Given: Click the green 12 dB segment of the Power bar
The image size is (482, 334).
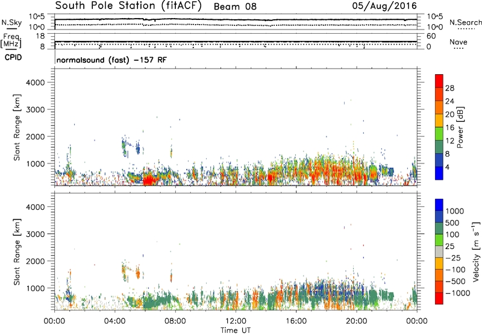Looking at the screenshot, I should 439,134.
